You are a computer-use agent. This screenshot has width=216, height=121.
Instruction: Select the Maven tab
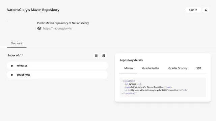[129, 68]
